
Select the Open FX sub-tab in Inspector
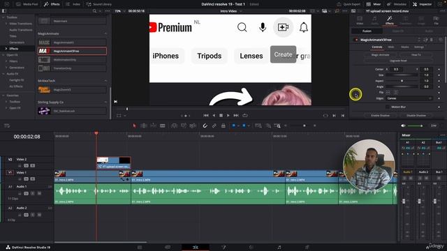coord(397,31)
